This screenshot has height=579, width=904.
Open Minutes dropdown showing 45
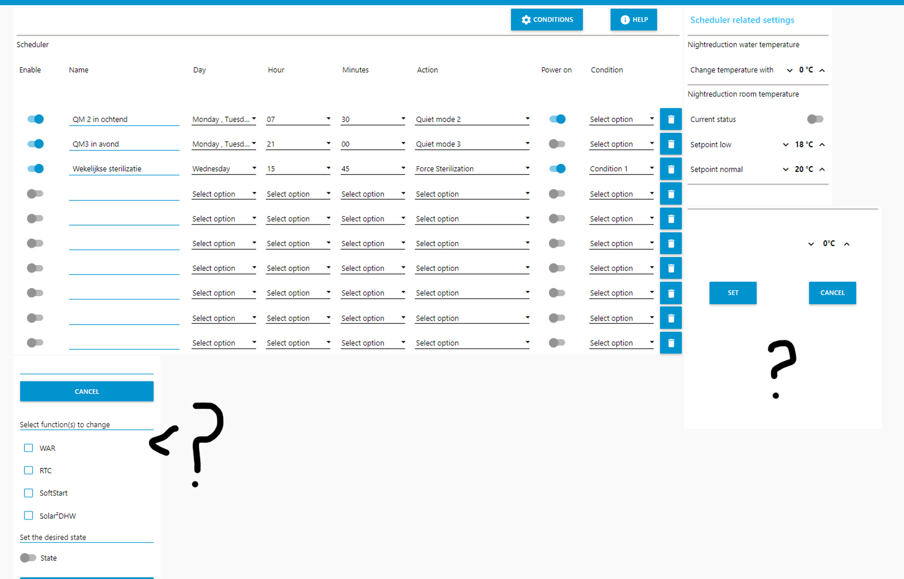click(x=373, y=169)
